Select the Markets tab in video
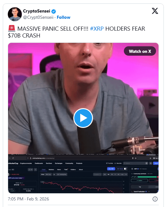 [x=51, y=169]
